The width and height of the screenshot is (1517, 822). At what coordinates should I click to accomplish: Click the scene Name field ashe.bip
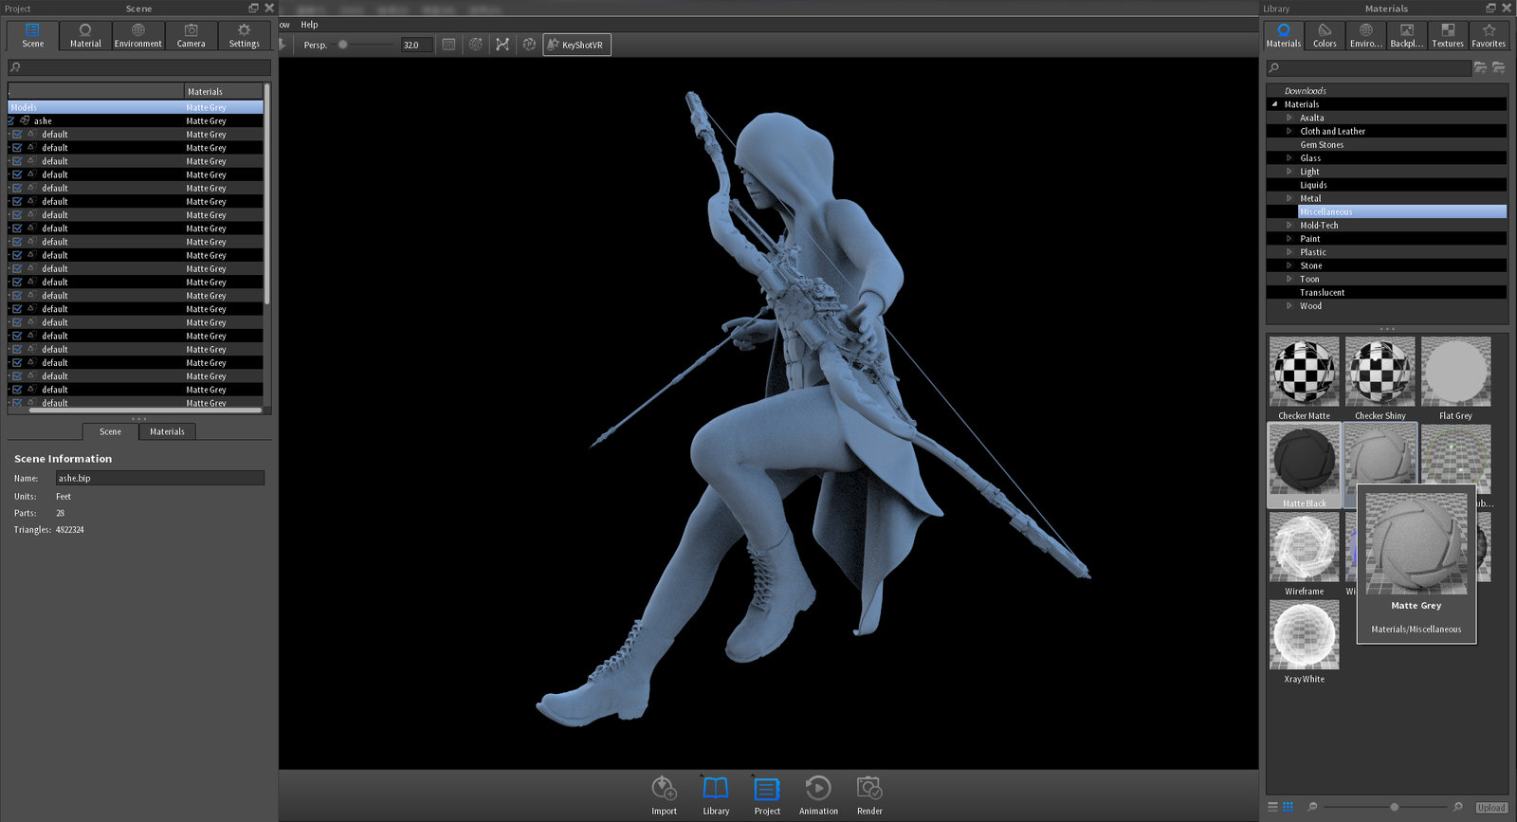[x=159, y=478]
